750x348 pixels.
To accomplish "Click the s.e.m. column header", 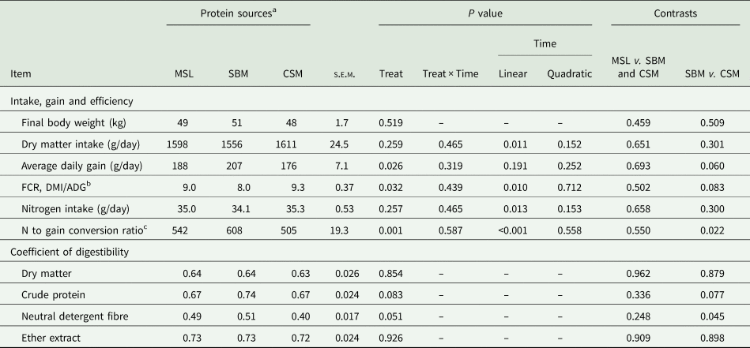I will pyautogui.click(x=343, y=73).
